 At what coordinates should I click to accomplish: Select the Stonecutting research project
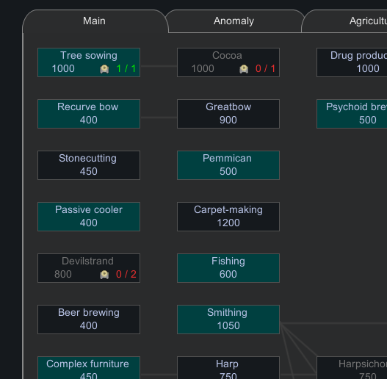[x=89, y=165]
